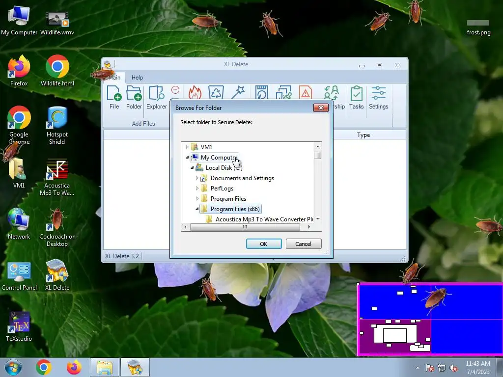503x377 pixels.
Task: Select Acoustica Mp3 To Wave desktop shortcut
Action: click(57, 177)
